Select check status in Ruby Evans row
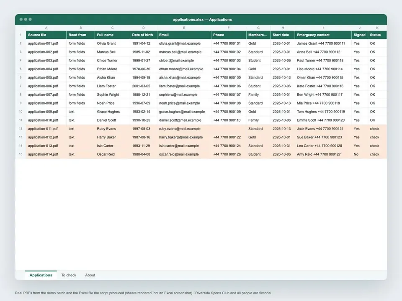The width and height of the screenshot is (402, 301). coord(377,129)
